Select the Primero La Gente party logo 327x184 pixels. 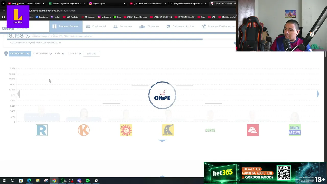[x=295, y=130]
